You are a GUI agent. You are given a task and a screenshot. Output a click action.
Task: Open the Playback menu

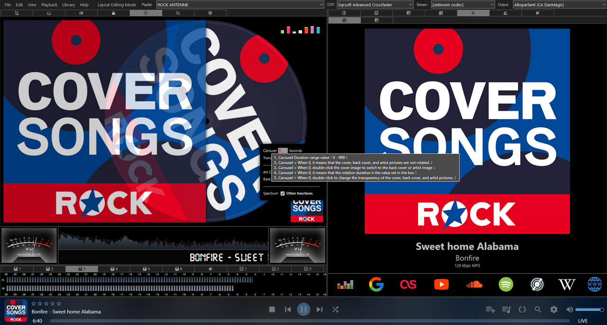(49, 5)
